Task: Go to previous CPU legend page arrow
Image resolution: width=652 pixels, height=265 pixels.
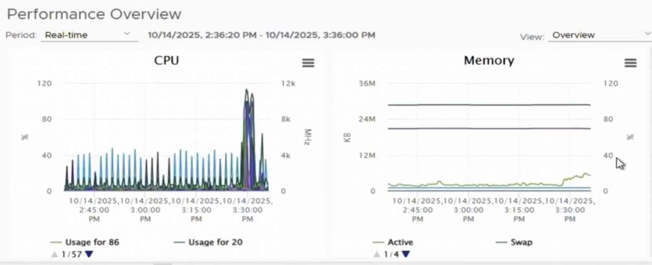Action: click(x=55, y=254)
